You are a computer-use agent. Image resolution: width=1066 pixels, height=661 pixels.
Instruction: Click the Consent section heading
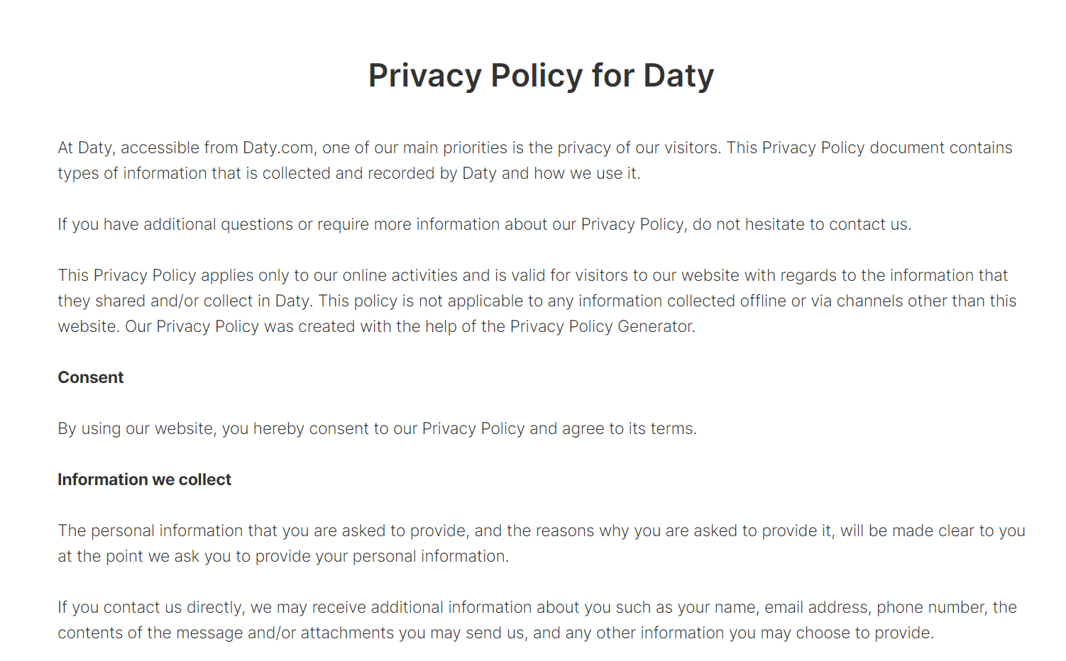coord(91,377)
